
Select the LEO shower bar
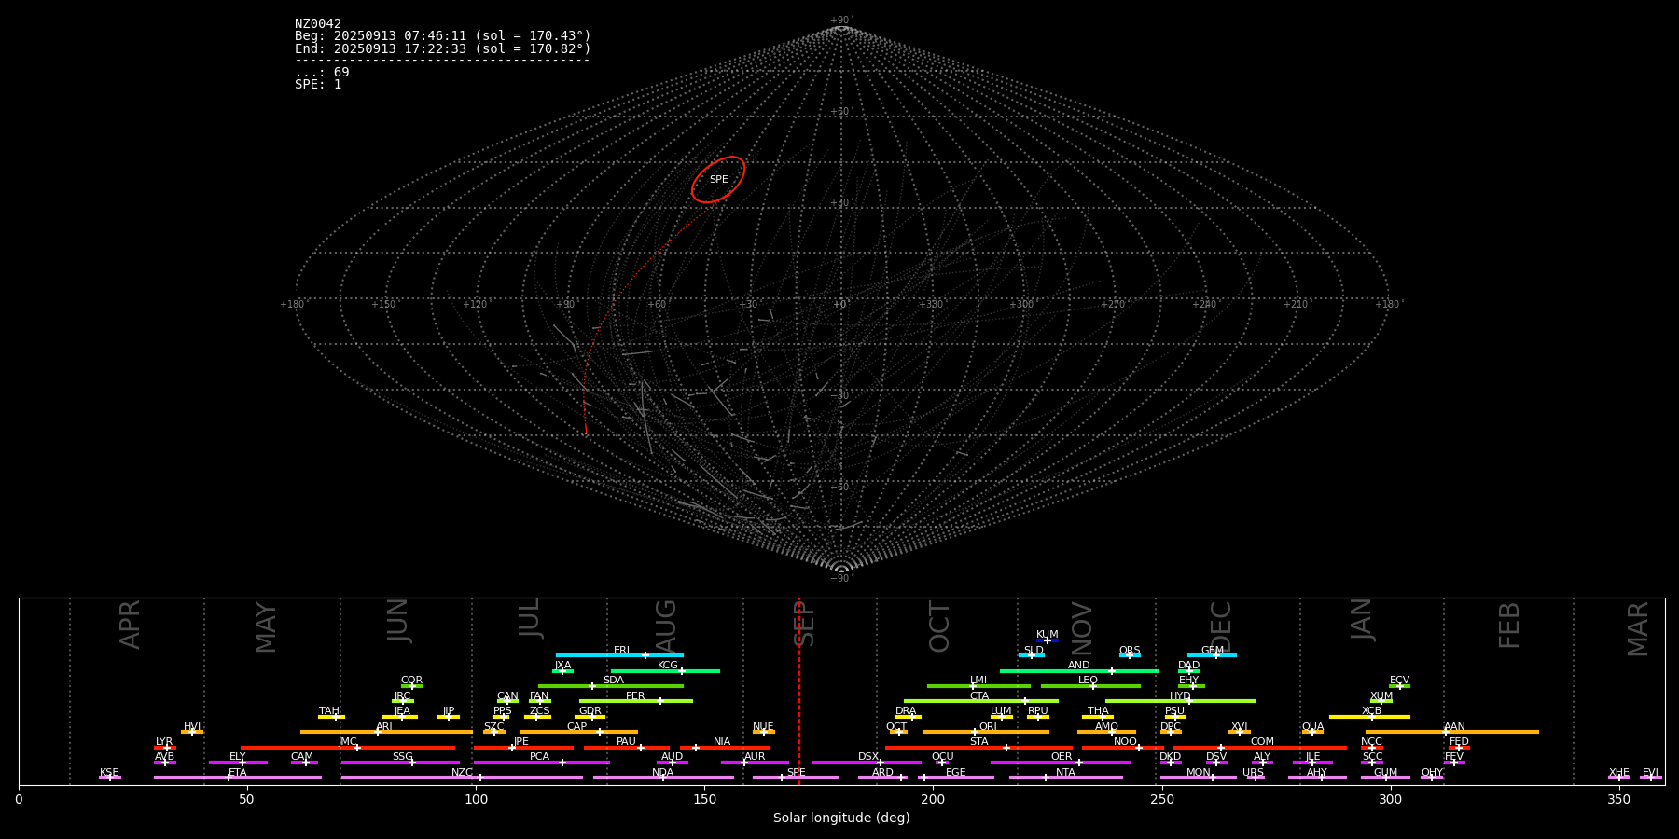pos(1090,686)
